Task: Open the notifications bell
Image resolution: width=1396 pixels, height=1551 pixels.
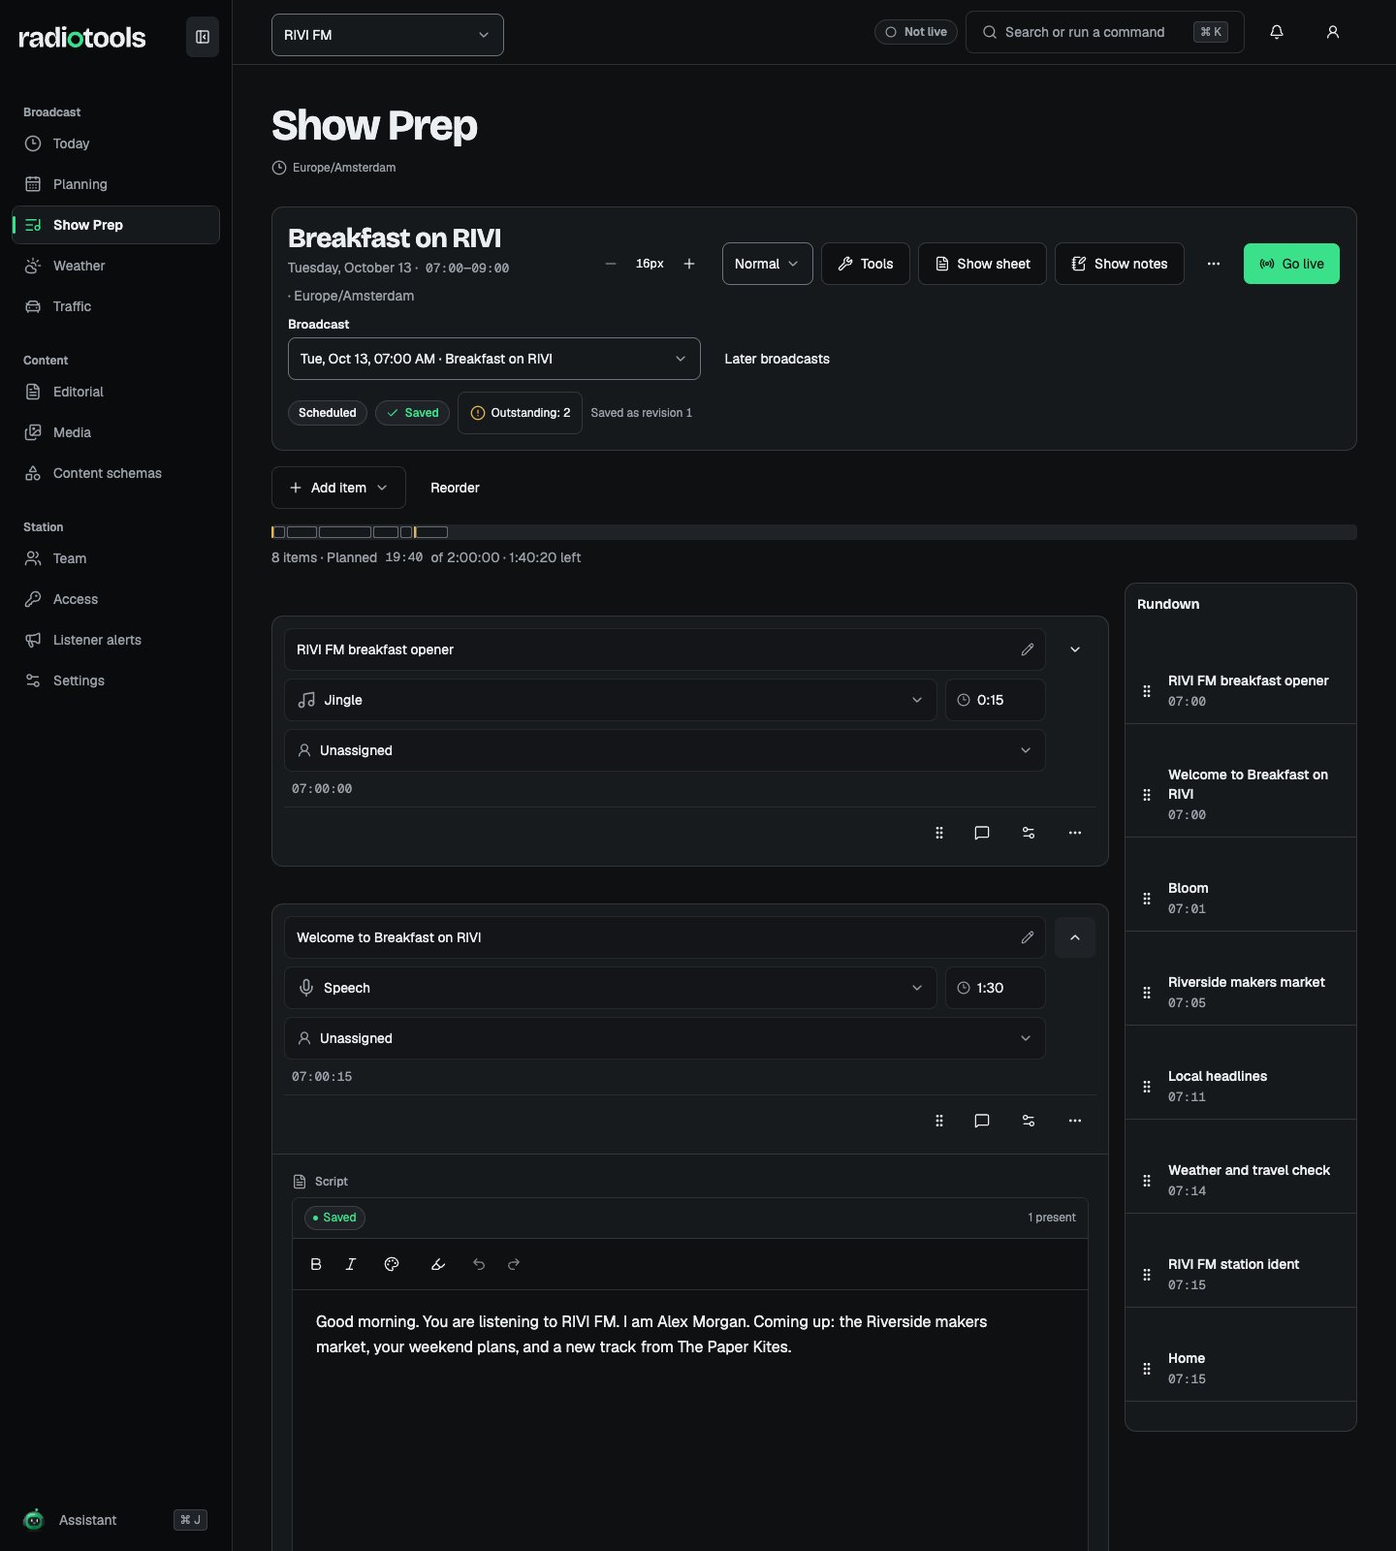Action: coord(1277,32)
